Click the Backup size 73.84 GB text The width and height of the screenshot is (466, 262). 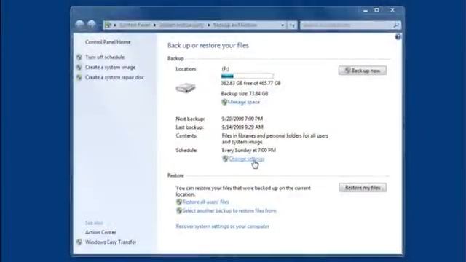point(245,94)
